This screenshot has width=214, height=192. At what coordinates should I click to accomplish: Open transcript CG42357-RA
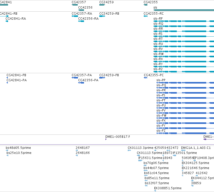(x=82, y=14)
